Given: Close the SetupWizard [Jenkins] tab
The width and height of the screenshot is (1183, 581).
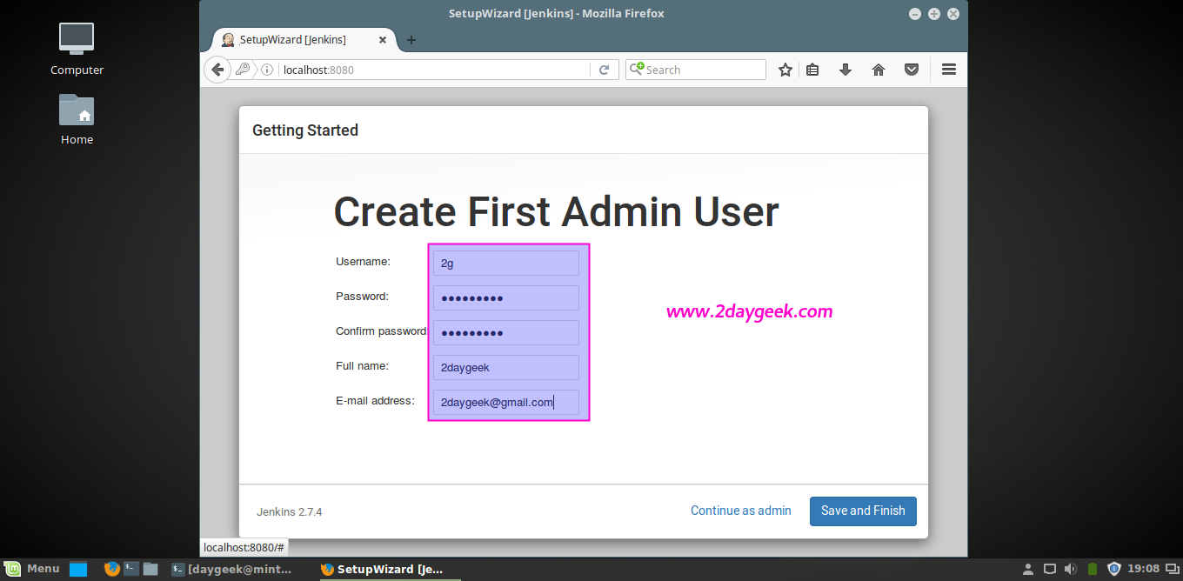Looking at the screenshot, I should coord(382,40).
